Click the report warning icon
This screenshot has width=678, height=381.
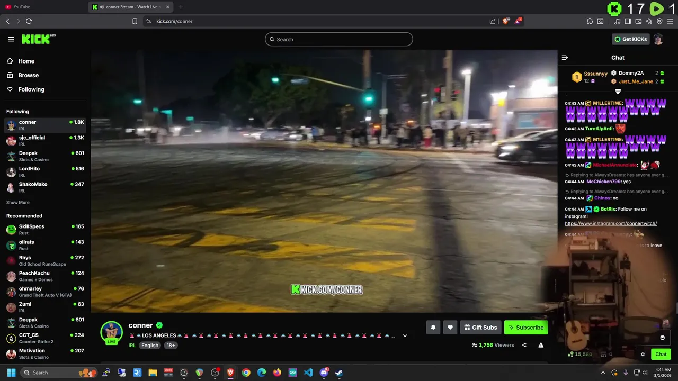[x=541, y=345]
